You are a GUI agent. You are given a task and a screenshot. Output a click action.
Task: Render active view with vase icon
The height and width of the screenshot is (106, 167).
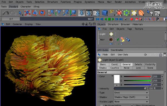[82, 13]
